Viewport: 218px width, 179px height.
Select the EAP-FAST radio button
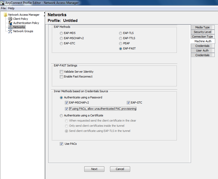pos(121,49)
